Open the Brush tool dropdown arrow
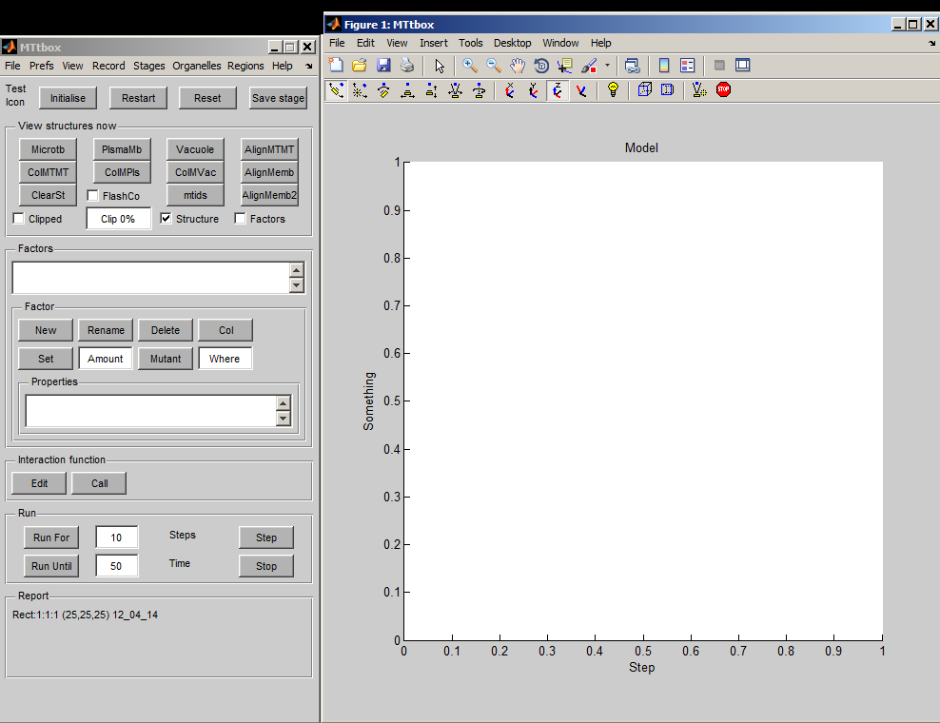The height and width of the screenshot is (723, 940). pos(607,67)
